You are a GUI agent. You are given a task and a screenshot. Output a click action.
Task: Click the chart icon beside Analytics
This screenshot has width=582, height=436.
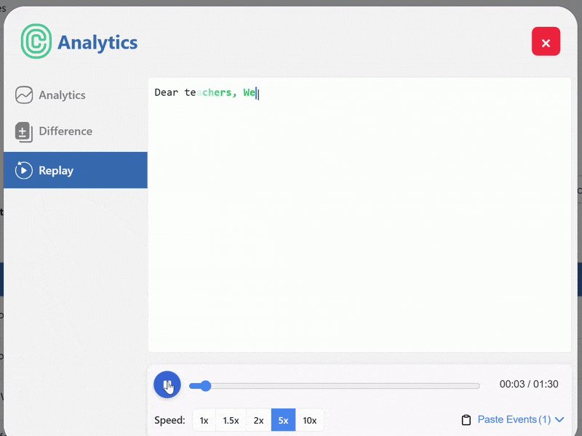pos(24,95)
